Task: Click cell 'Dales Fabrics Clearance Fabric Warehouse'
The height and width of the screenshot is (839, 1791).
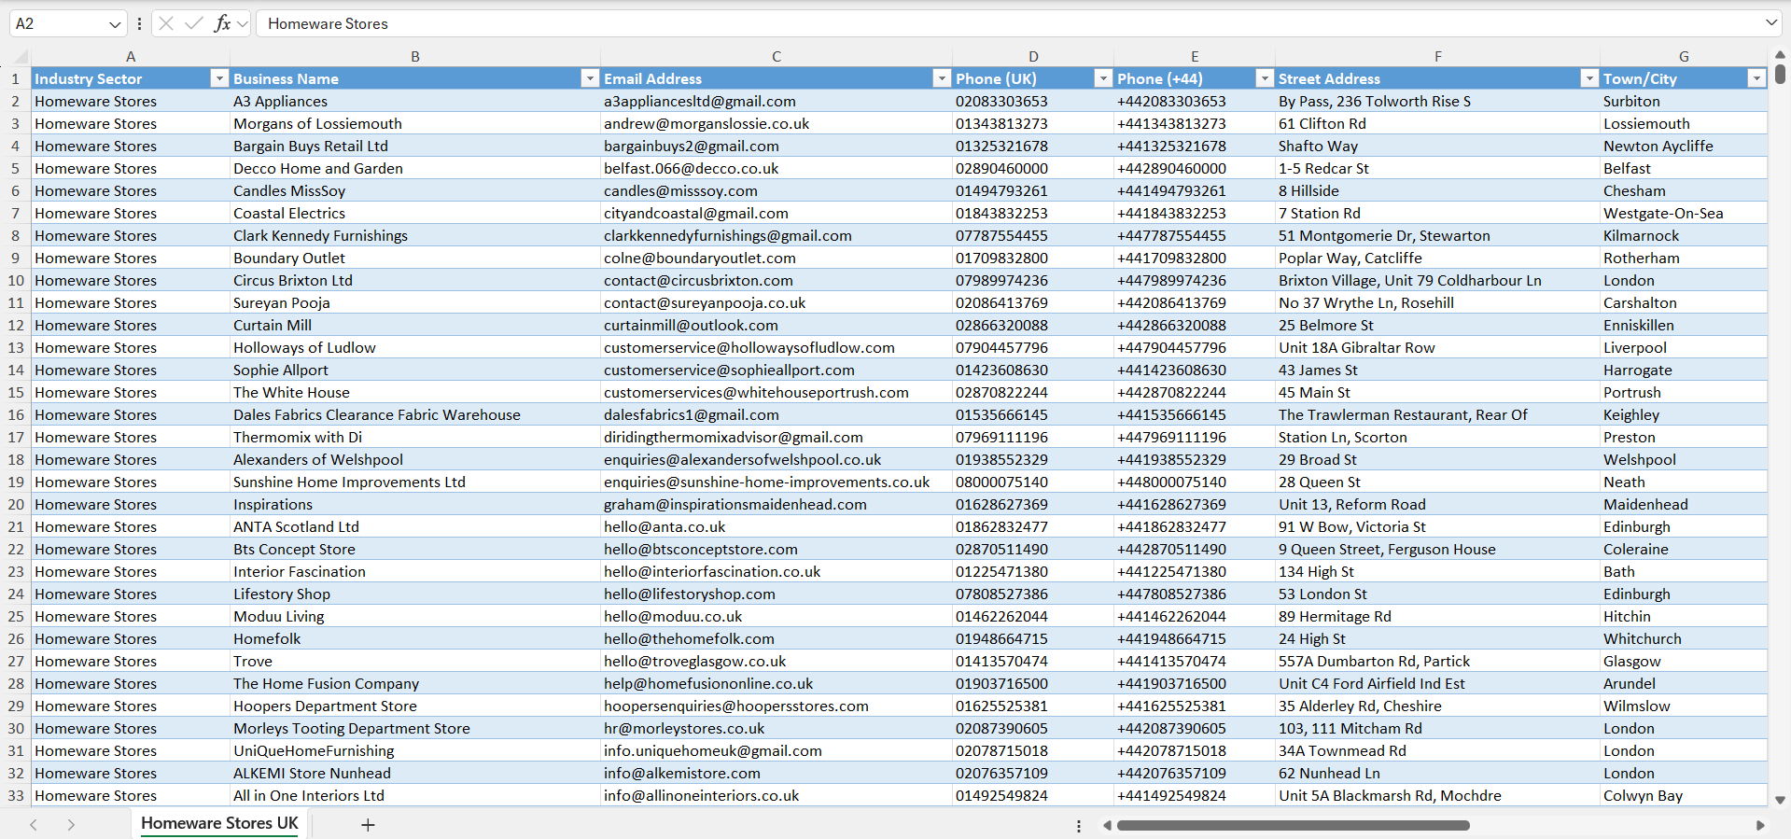Action: 415,414
